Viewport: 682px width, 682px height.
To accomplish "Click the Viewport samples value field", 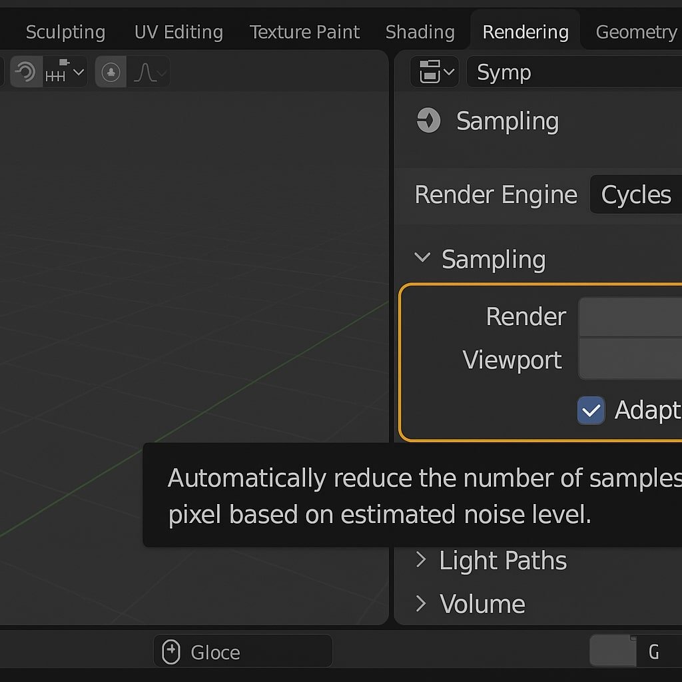I will [x=630, y=359].
